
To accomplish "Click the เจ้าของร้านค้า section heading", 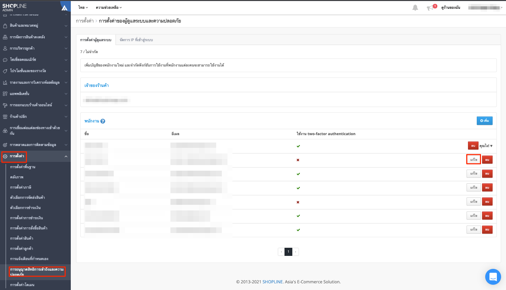I will click(x=96, y=86).
